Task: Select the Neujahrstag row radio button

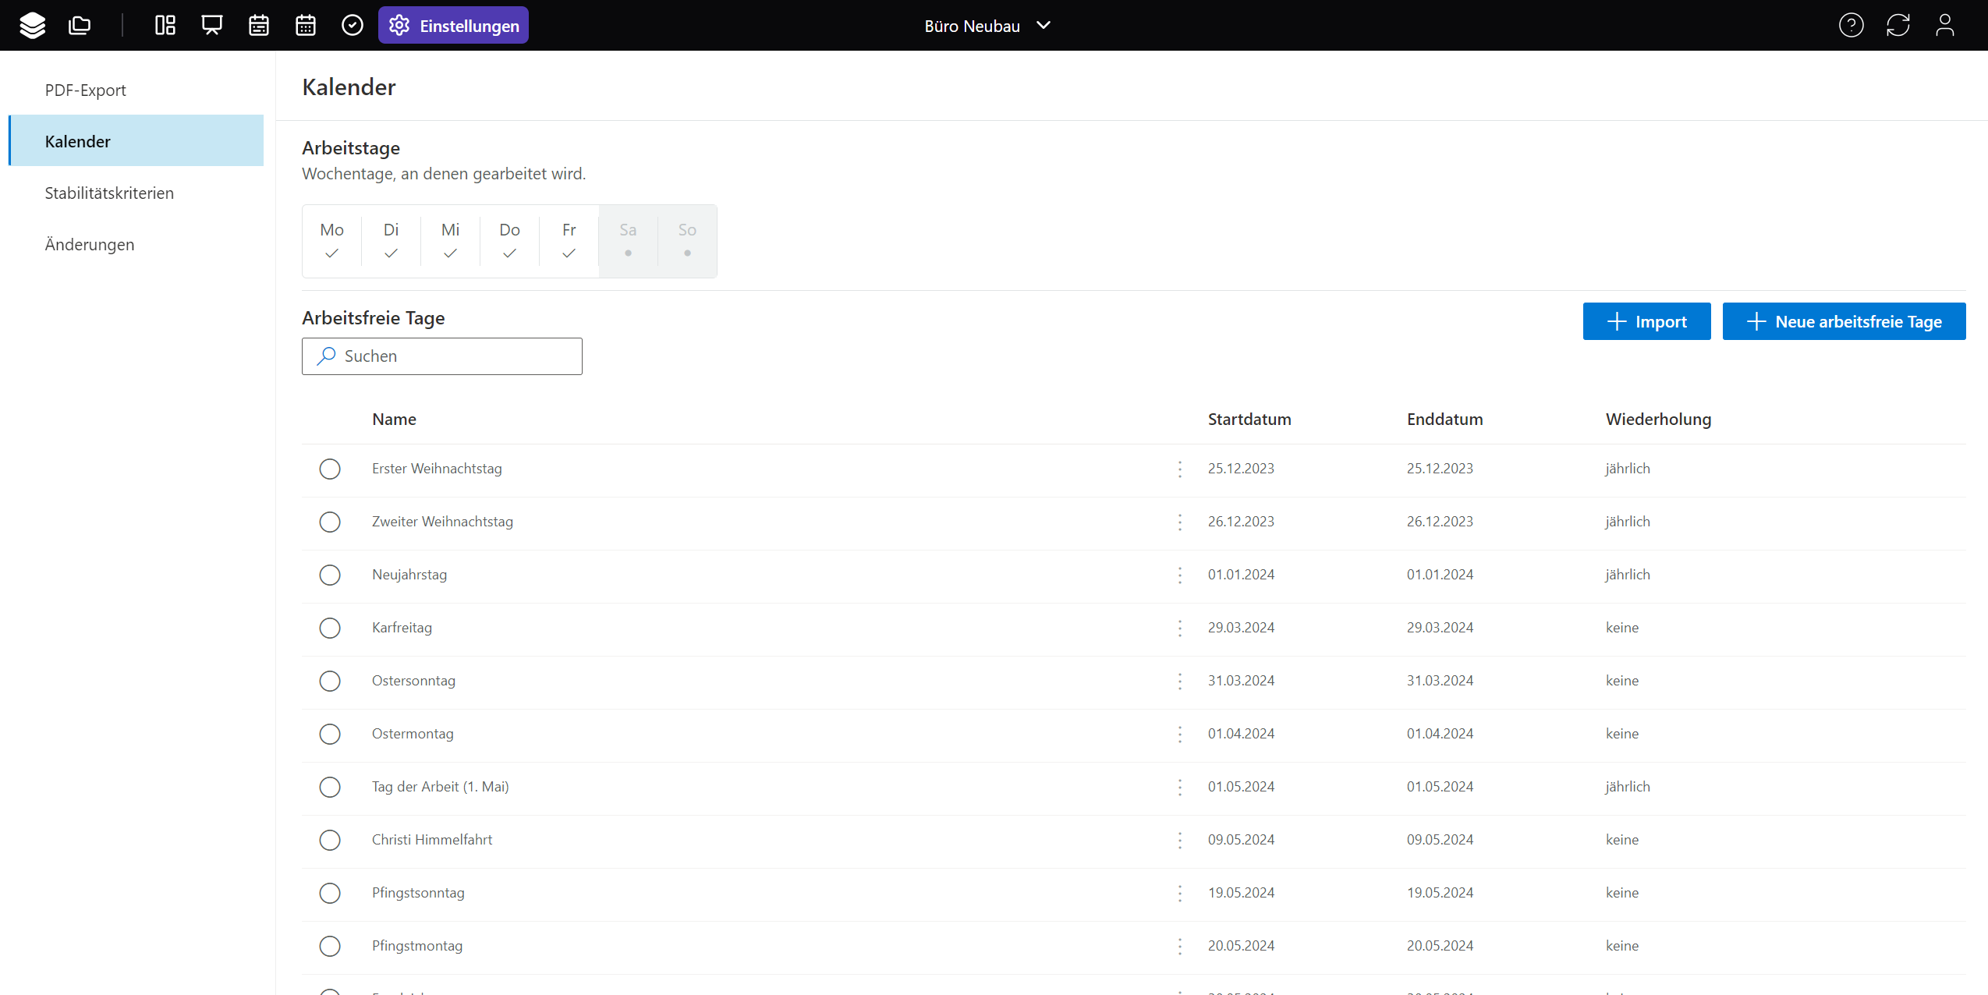Action: pos(330,575)
